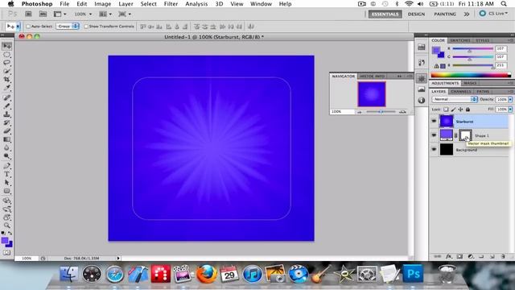This screenshot has width=515, height=290.
Task: Switch to the Design workspace
Action: pyautogui.click(x=416, y=14)
